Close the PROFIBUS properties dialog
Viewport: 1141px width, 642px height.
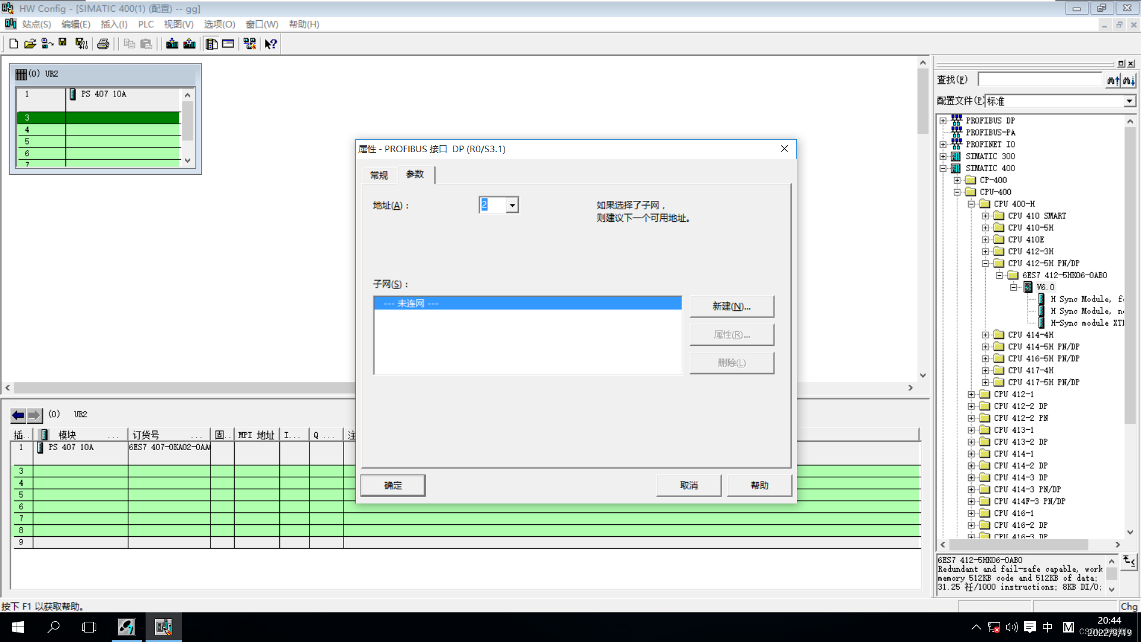coord(784,149)
